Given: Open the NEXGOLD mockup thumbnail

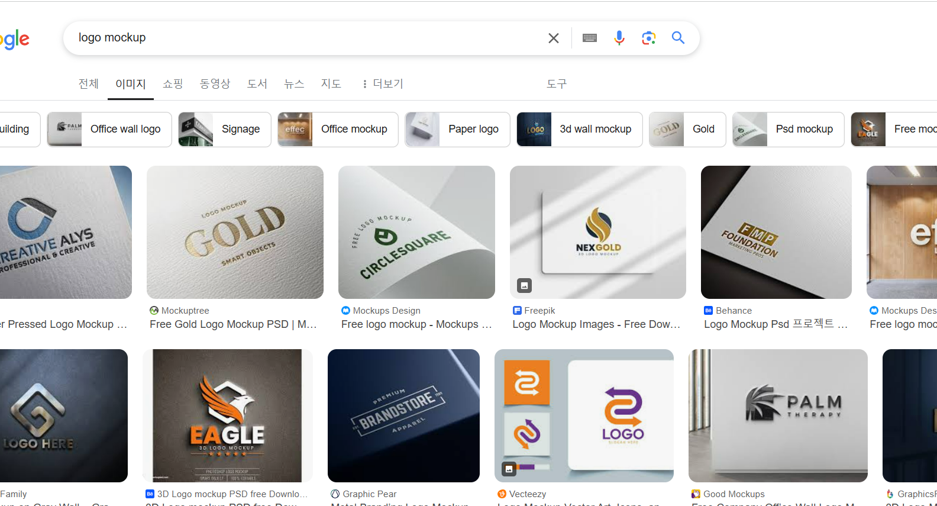Looking at the screenshot, I should 598,232.
